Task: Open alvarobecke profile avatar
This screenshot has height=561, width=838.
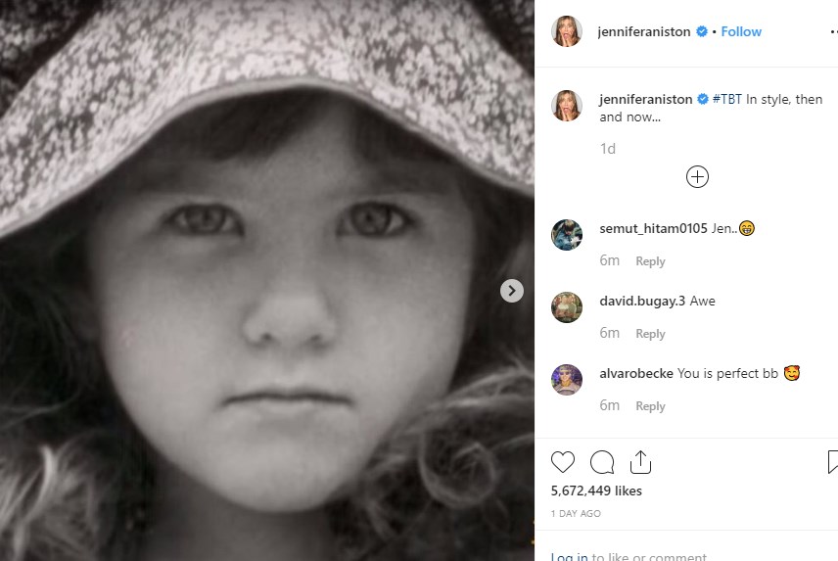Action: [x=567, y=380]
